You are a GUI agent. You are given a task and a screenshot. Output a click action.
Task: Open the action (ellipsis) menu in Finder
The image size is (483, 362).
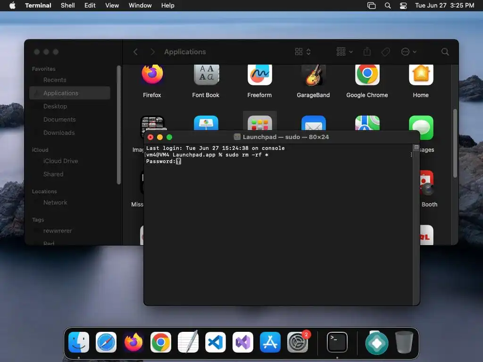coord(409,52)
